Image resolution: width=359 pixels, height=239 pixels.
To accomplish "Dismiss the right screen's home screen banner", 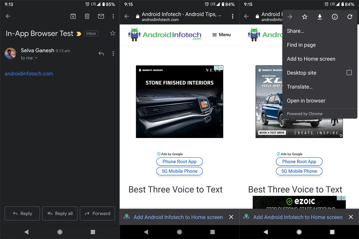I will click(x=351, y=217).
